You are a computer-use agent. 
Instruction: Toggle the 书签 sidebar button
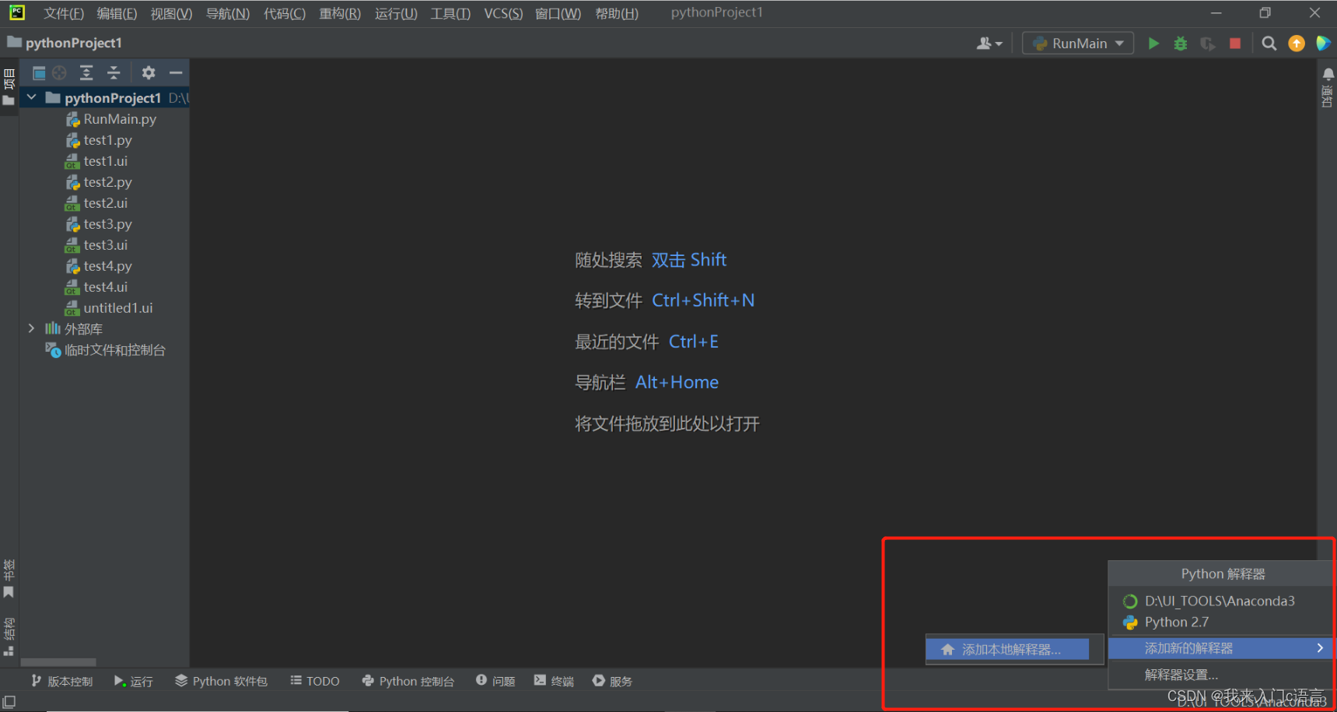pyautogui.click(x=9, y=579)
